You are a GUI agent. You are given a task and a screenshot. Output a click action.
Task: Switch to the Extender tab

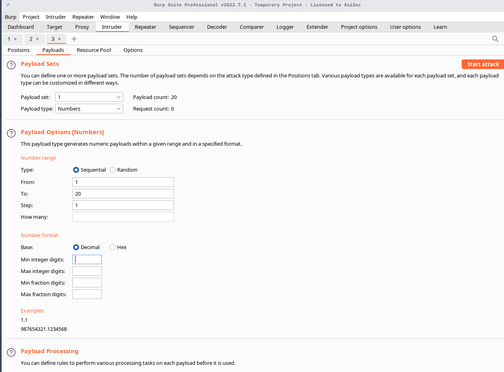tap(317, 27)
